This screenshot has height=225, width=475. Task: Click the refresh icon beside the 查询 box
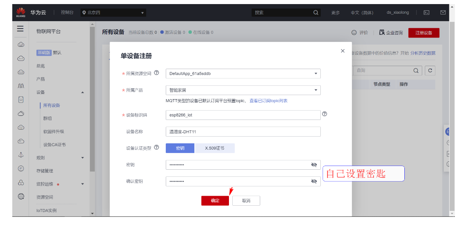[x=430, y=71]
